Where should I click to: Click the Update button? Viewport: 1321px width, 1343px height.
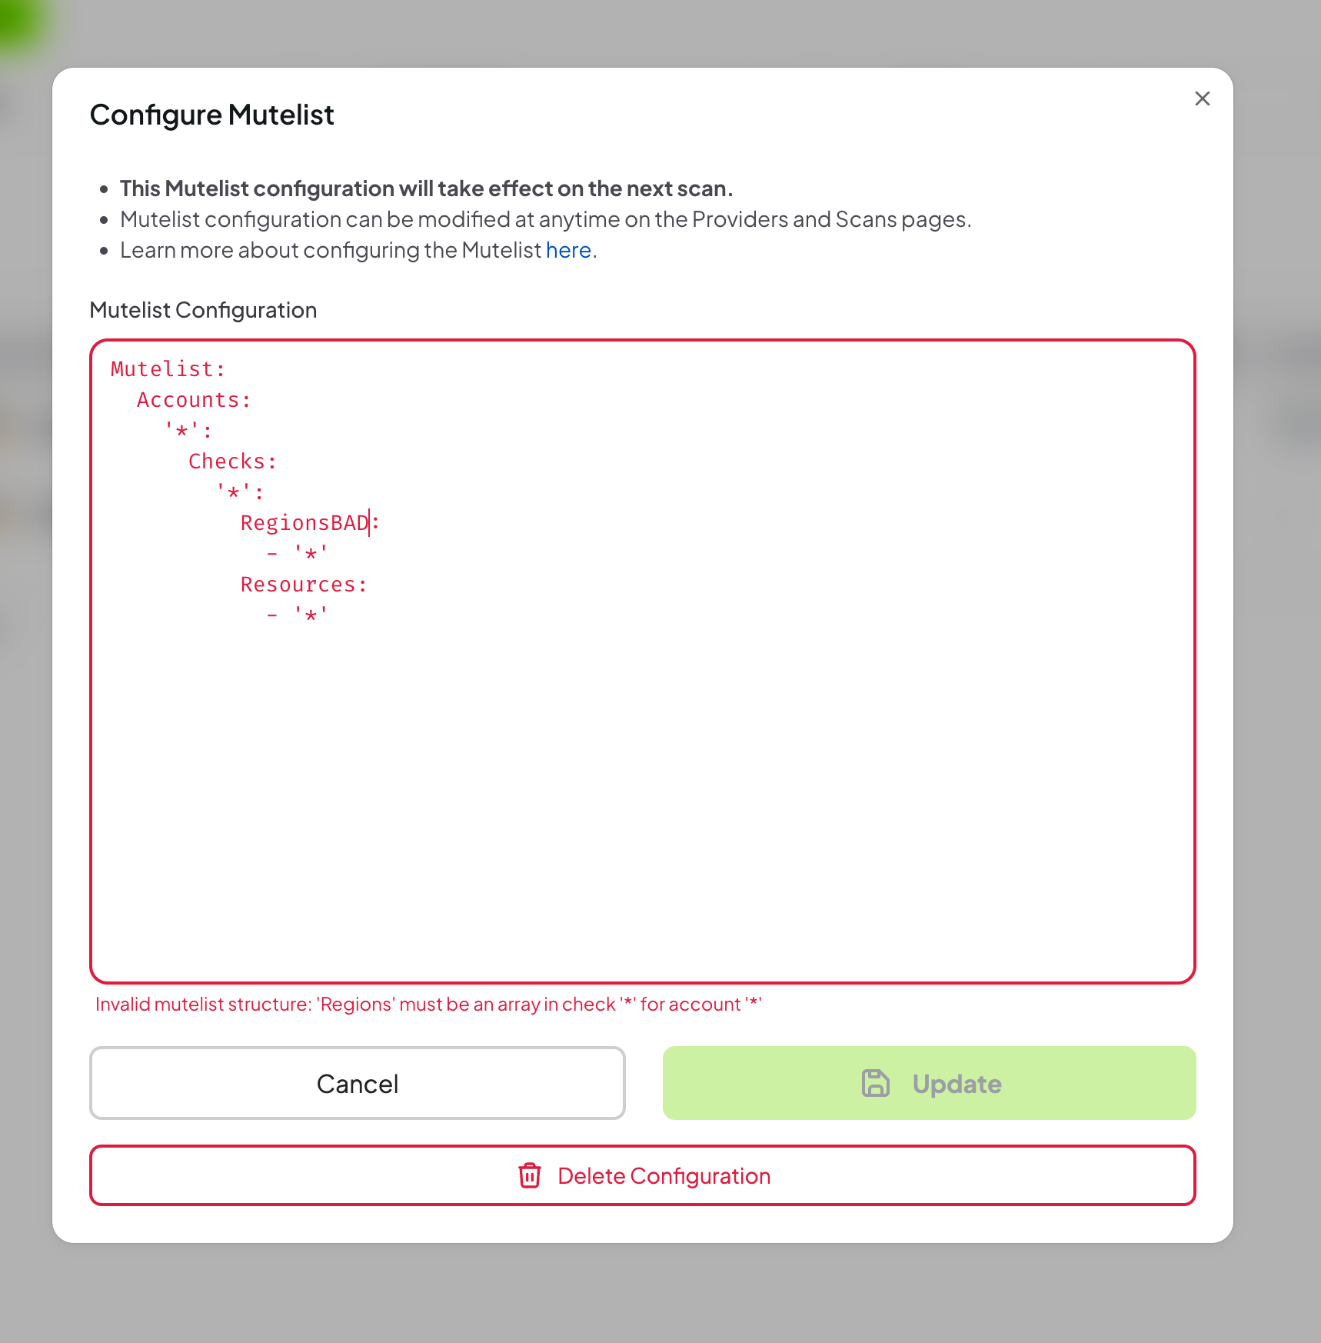pos(929,1083)
